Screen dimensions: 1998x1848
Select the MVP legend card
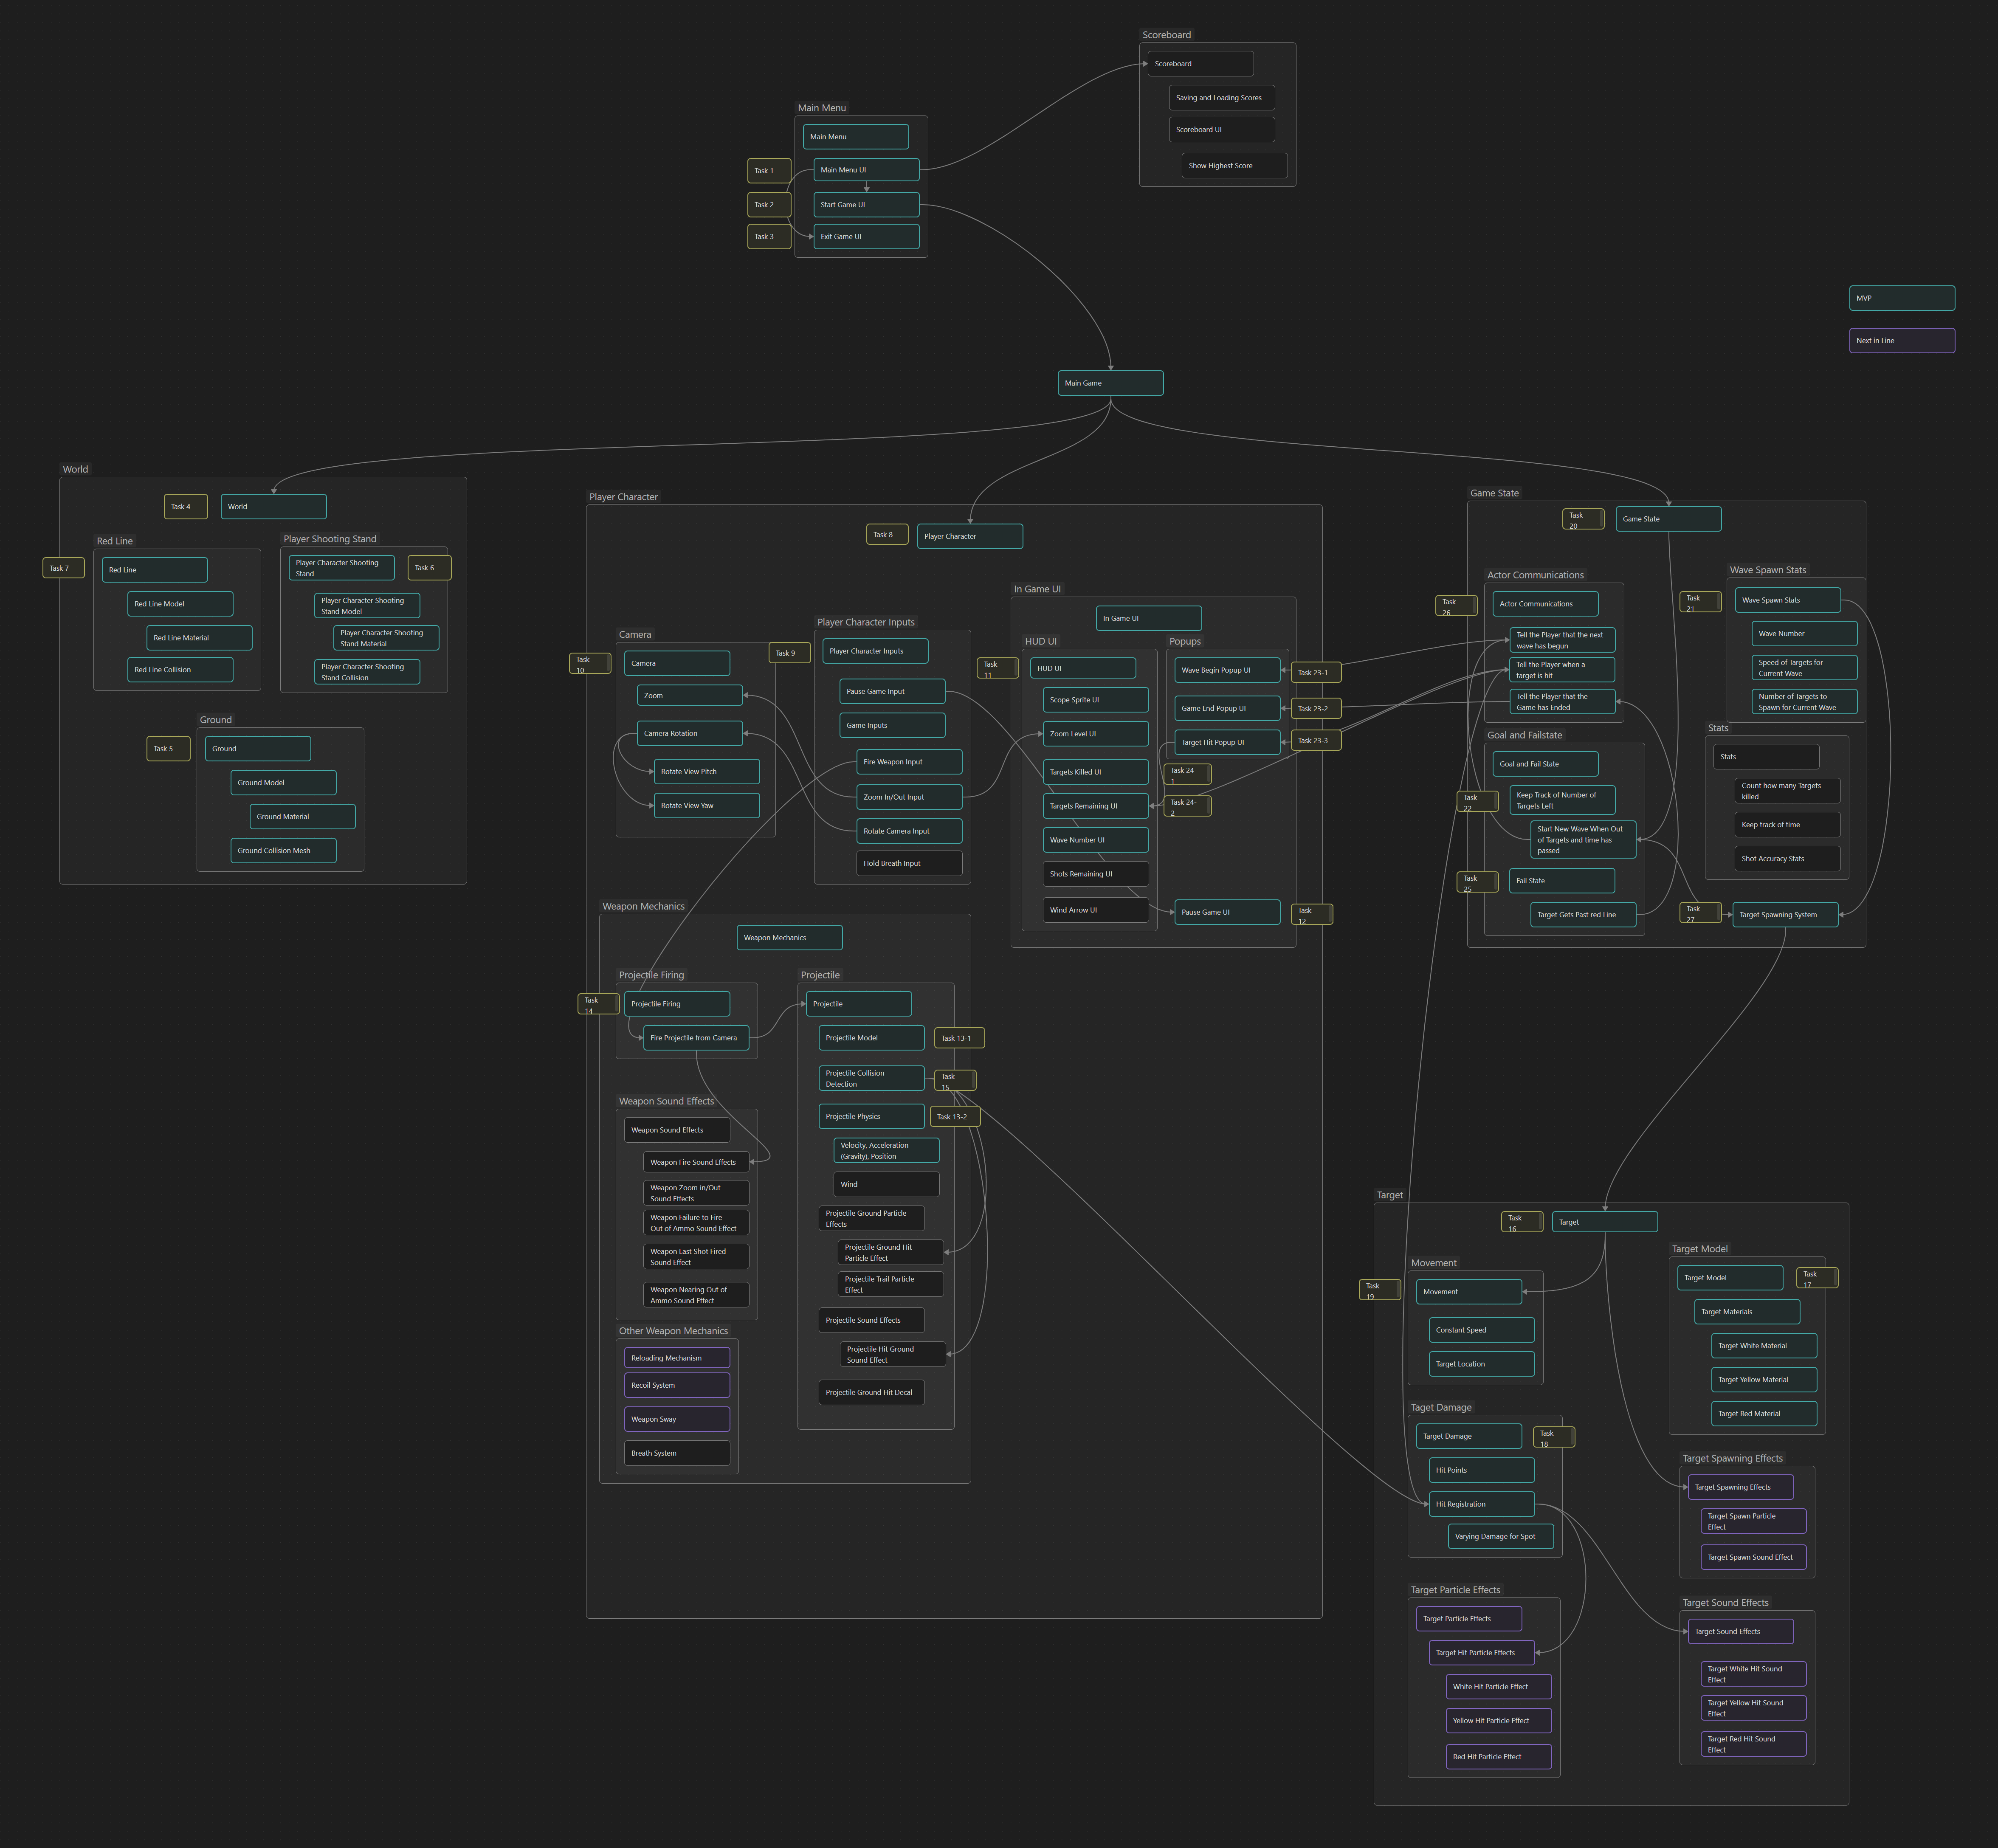(1902, 298)
